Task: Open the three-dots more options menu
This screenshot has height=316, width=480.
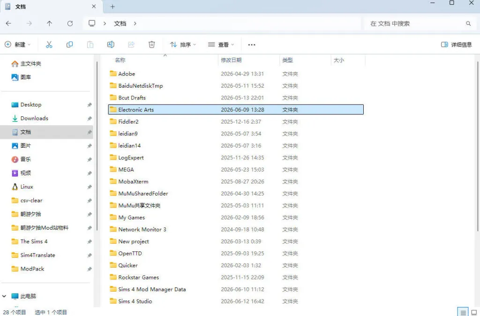Action: point(252,45)
